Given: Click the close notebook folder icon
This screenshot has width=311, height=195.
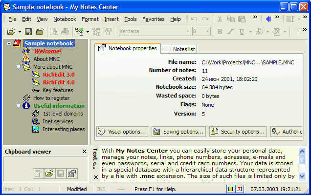Looking at the screenshot, I should click(40, 32).
